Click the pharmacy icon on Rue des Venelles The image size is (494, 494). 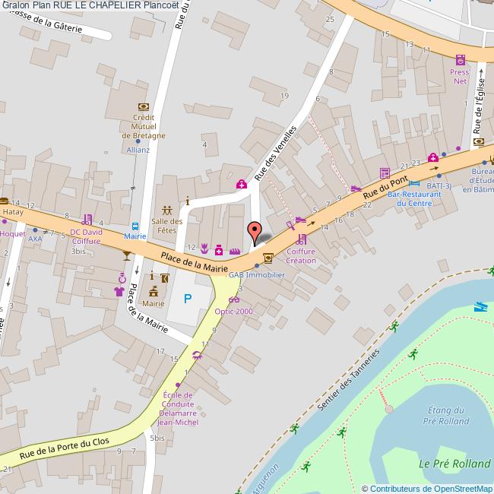coord(242,184)
